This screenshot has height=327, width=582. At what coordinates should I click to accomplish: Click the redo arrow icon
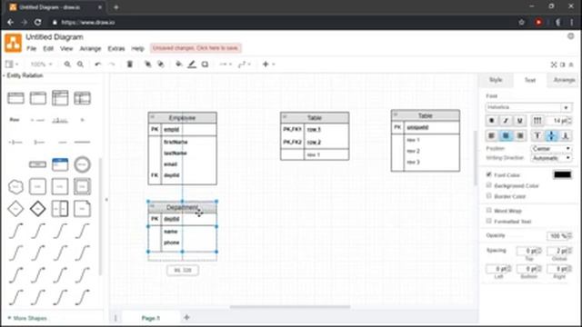111,64
